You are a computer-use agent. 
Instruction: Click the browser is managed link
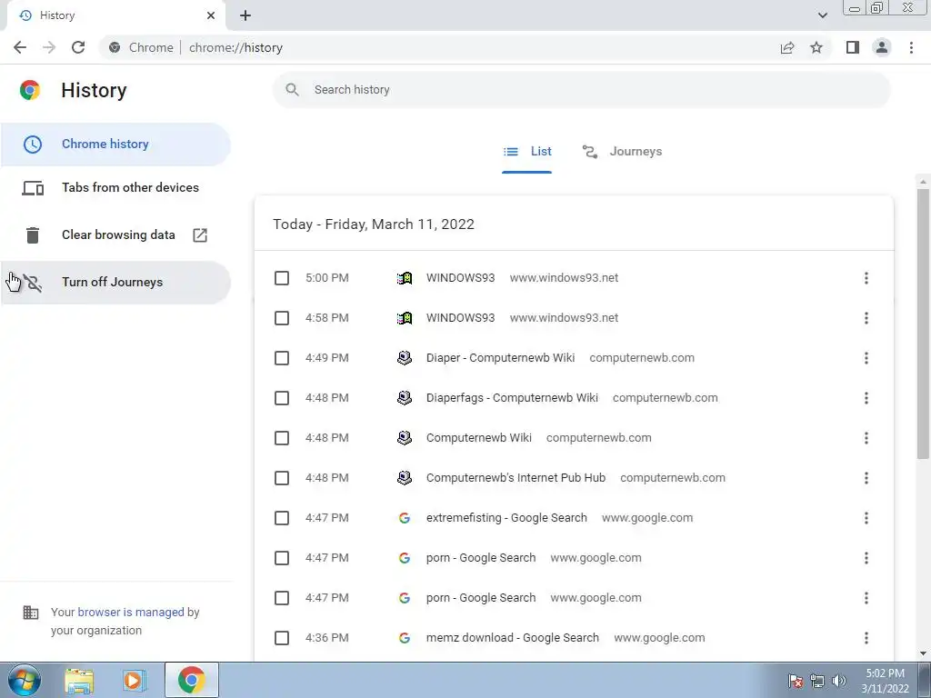point(131,612)
